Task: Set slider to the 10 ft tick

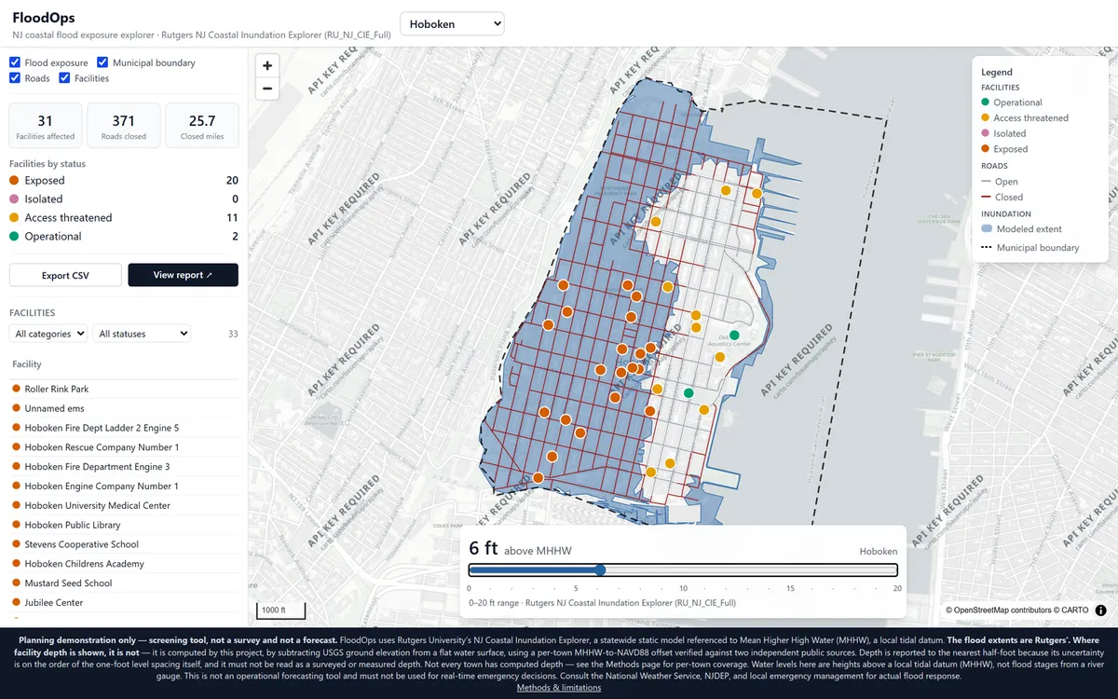Action: pos(683,570)
